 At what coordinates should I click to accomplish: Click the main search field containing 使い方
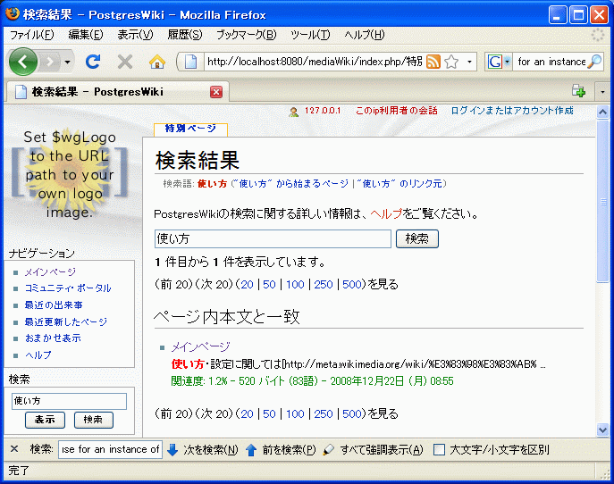pyautogui.click(x=273, y=238)
